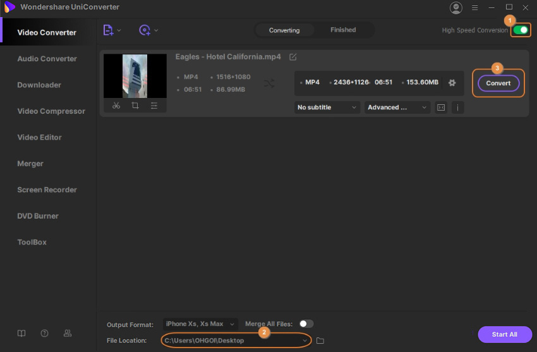Switch to the Finished tab
The width and height of the screenshot is (537, 352).
[343, 30]
